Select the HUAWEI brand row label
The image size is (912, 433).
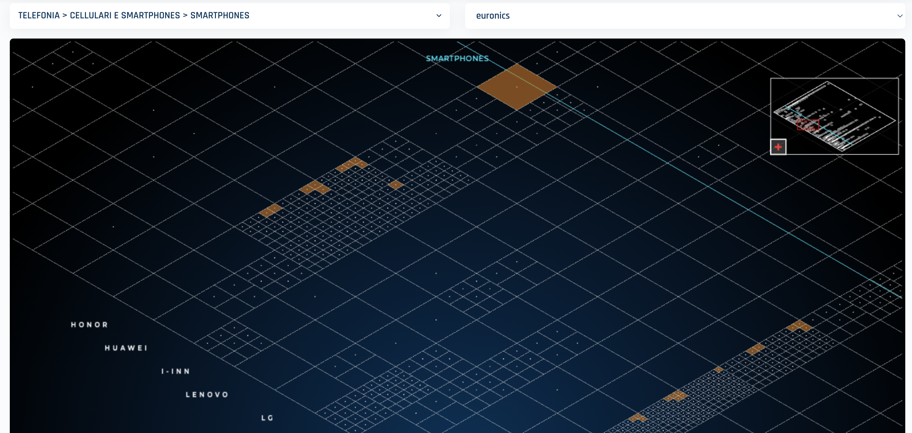click(x=126, y=348)
